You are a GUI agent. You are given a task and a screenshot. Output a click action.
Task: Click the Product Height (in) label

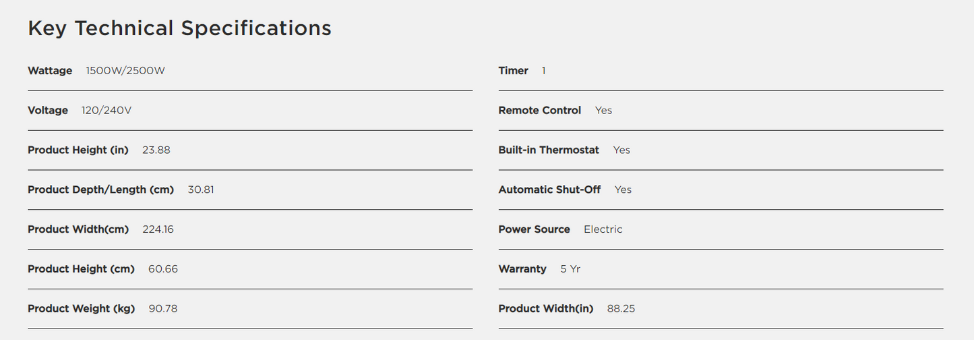[x=78, y=150]
